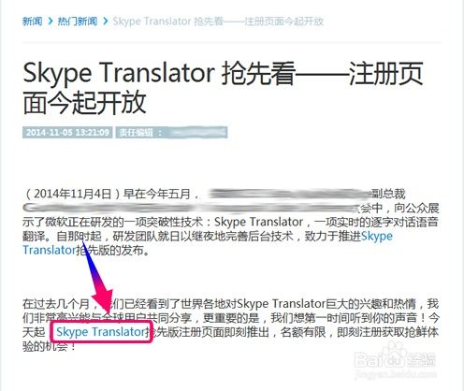Open the red-boxed Skype Translator link
464x391 pixels.
pyautogui.click(x=101, y=332)
